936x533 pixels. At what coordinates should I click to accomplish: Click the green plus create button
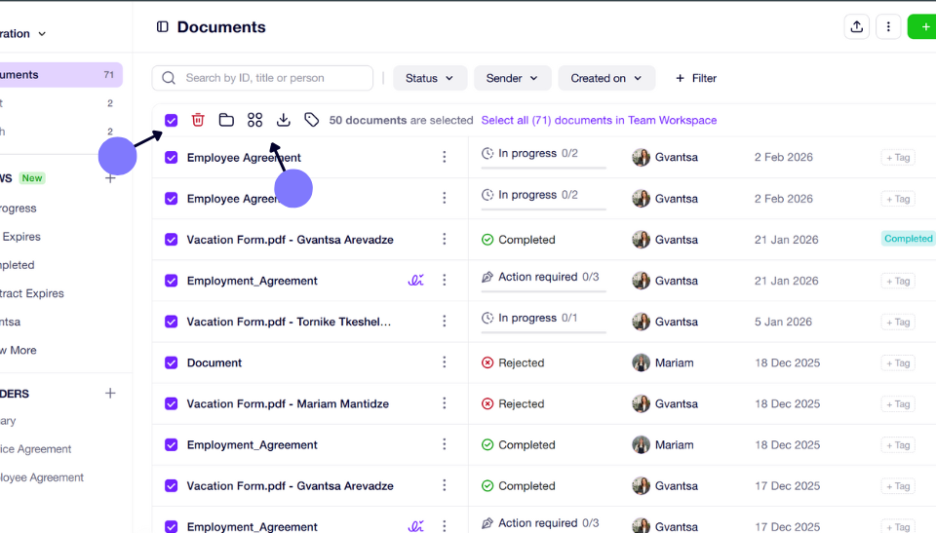pos(923,27)
